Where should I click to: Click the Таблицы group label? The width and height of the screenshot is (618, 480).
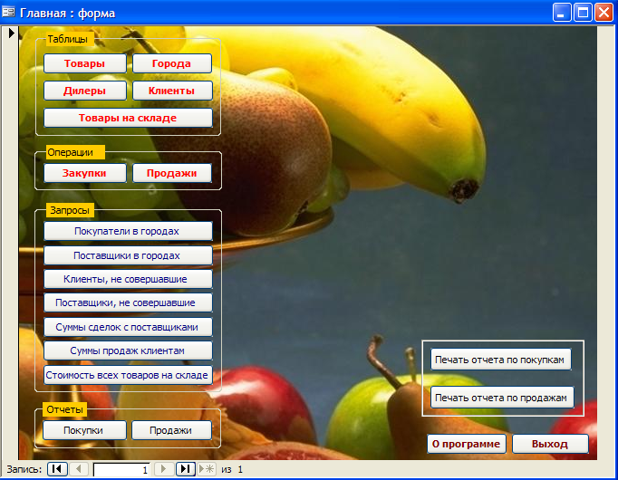click(68, 39)
